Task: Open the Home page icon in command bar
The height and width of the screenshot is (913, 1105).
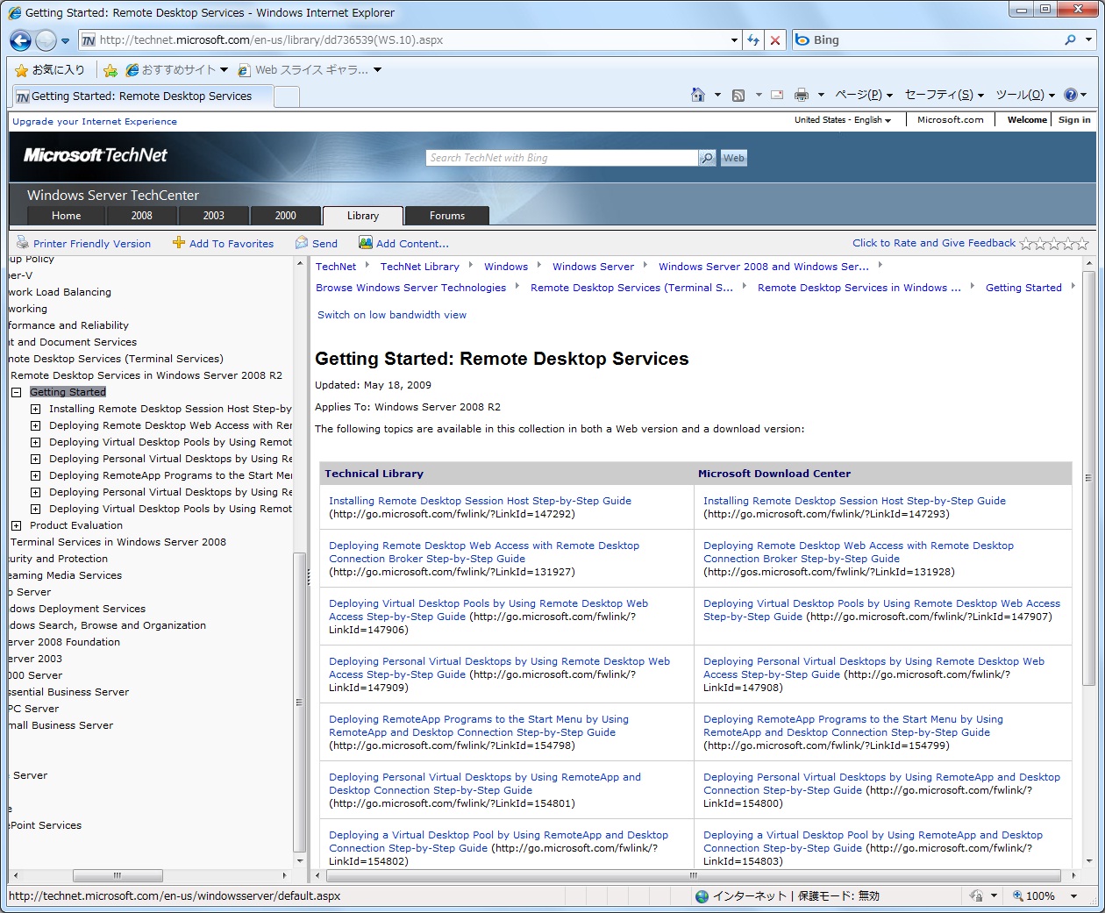Action: (x=698, y=95)
